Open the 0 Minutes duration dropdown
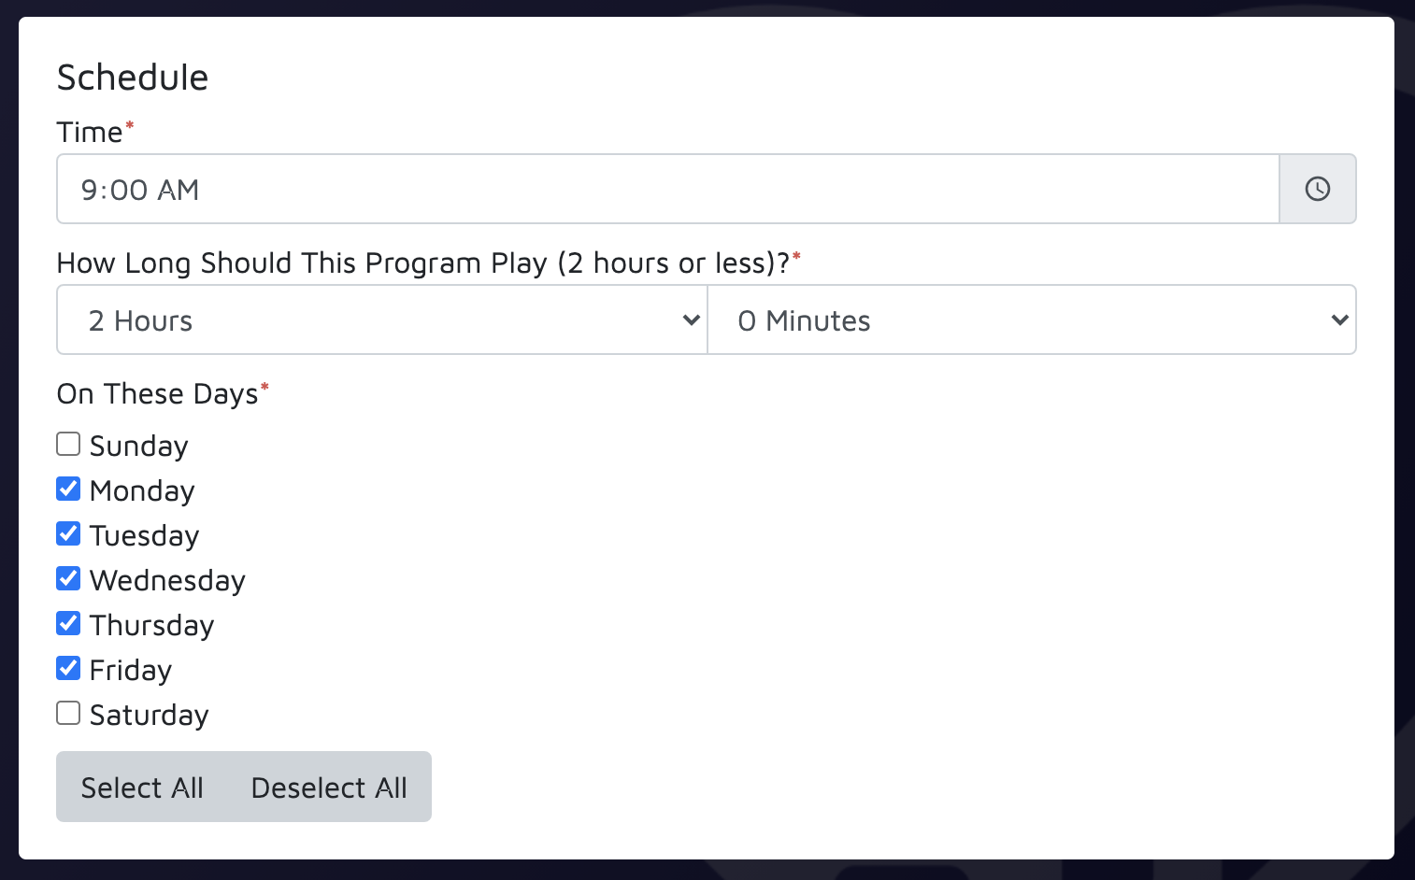Viewport: 1415px width, 880px height. 1032,319
